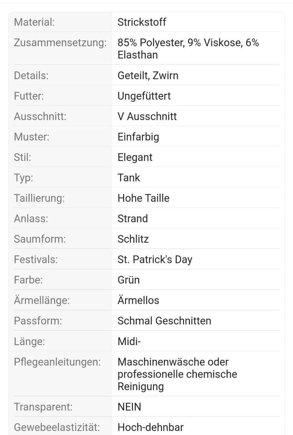
Task: Tap the Strand occasion value
Action: tap(133, 218)
